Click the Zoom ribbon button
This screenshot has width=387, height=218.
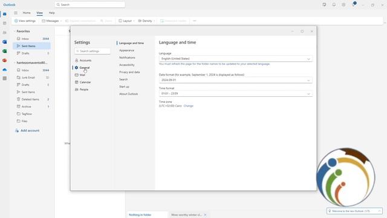(106, 21)
